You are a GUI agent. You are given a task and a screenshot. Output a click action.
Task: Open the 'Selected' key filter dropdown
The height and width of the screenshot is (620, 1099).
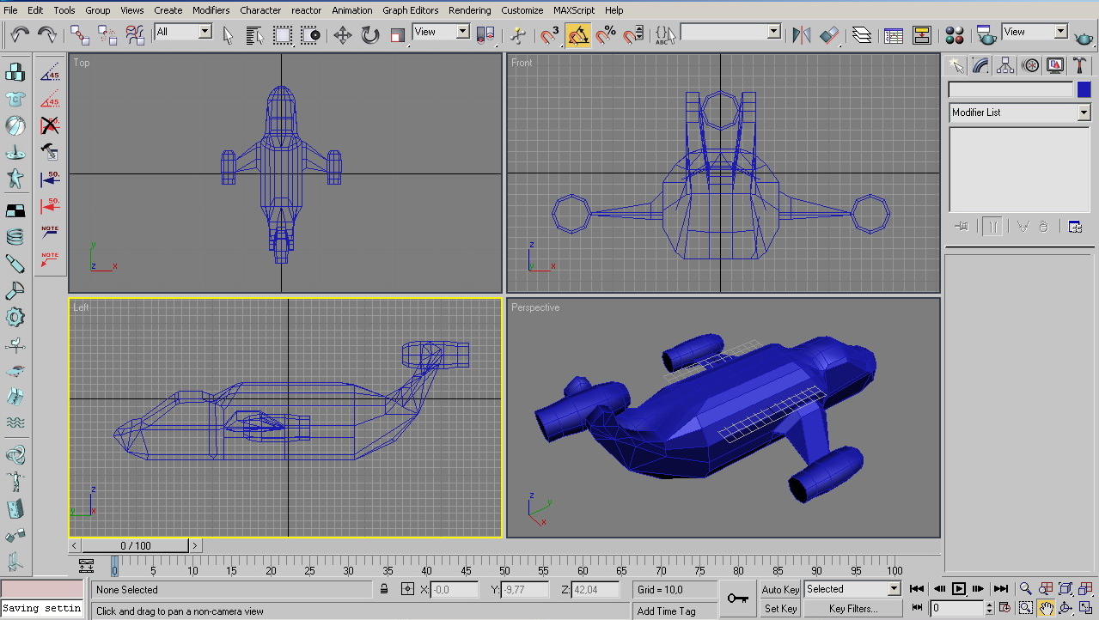click(894, 589)
